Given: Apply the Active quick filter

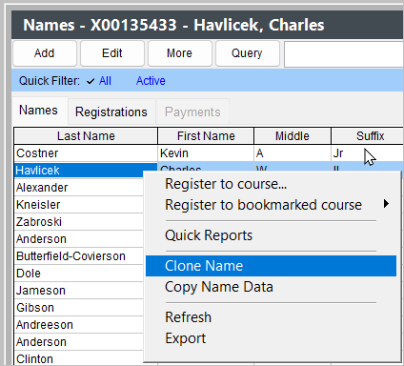Looking at the screenshot, I should tap(151, 81).
